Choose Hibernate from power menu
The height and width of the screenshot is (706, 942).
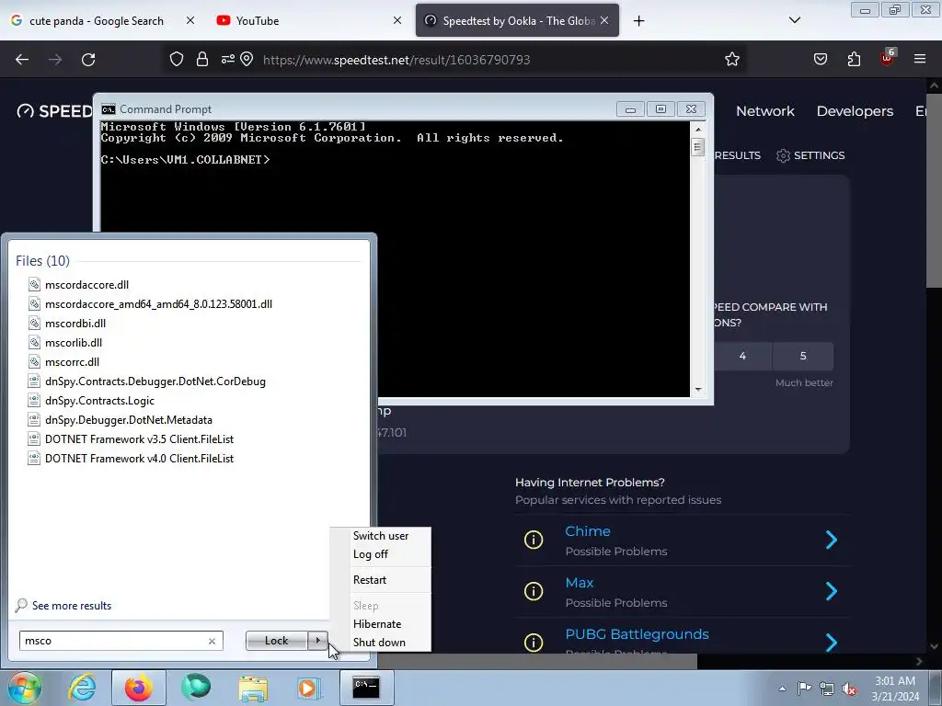(376, 624)
